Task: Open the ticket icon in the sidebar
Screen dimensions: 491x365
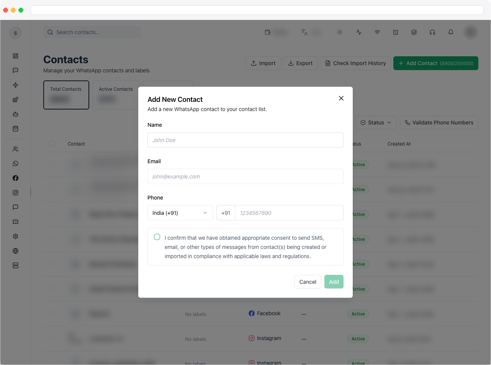Action: pyautogui.click(x=15, y=222)
